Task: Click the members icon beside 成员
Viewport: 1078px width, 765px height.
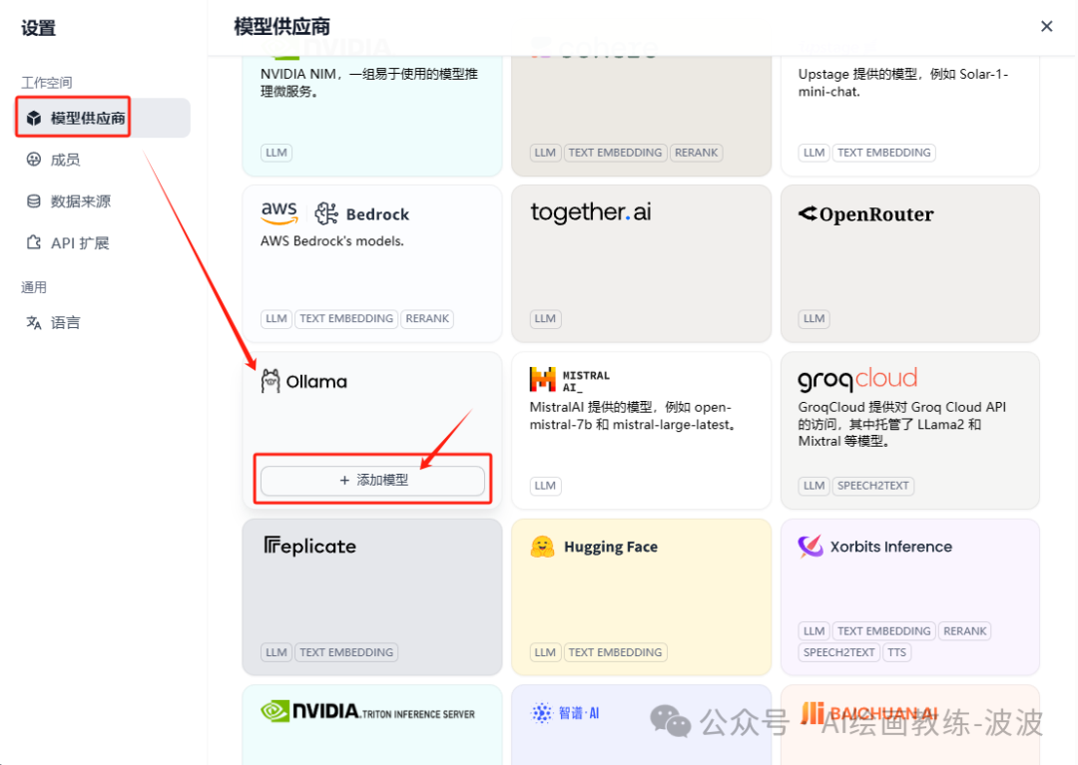Action: (x=34, y=160)
